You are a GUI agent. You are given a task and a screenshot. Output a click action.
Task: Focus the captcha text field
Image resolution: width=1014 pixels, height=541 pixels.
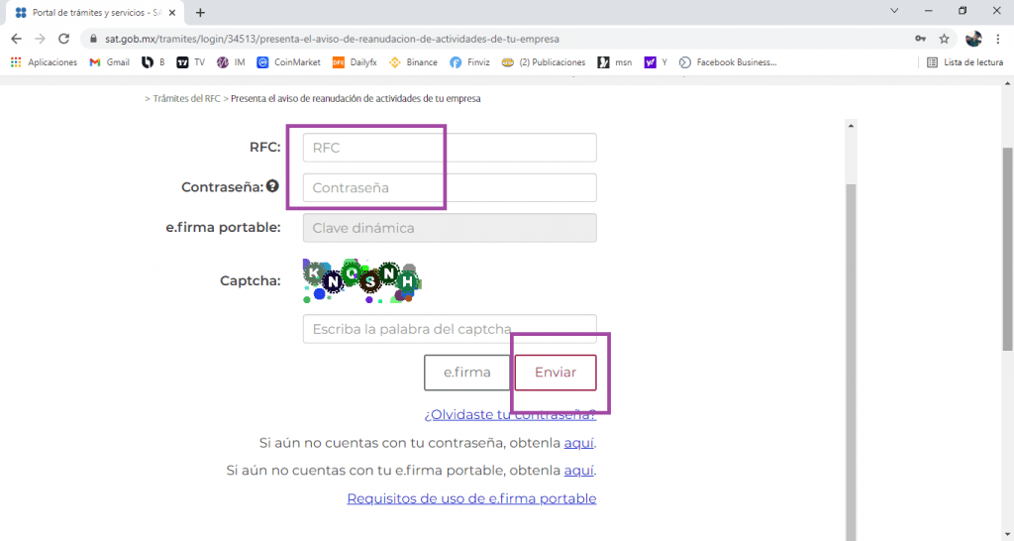click(x=450, y=329)
